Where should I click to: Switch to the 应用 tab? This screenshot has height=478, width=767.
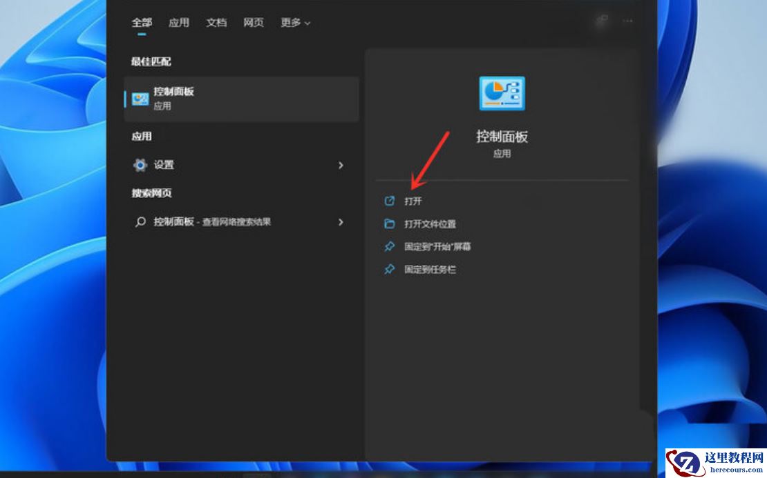click(178, 22)
